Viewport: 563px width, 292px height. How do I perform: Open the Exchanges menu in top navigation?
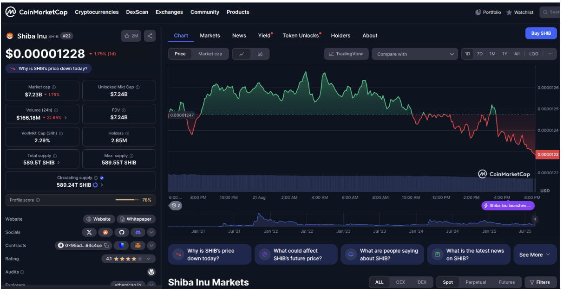(x=169, y=12)
